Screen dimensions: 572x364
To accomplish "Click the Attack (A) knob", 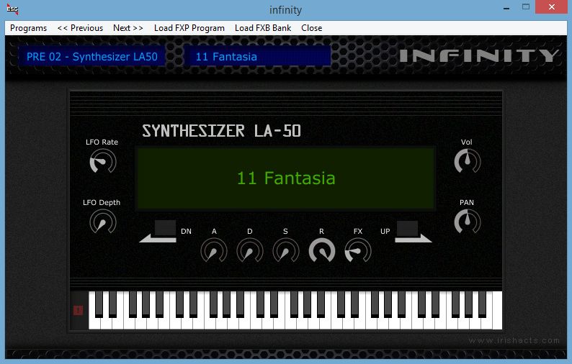I will 214,250.
